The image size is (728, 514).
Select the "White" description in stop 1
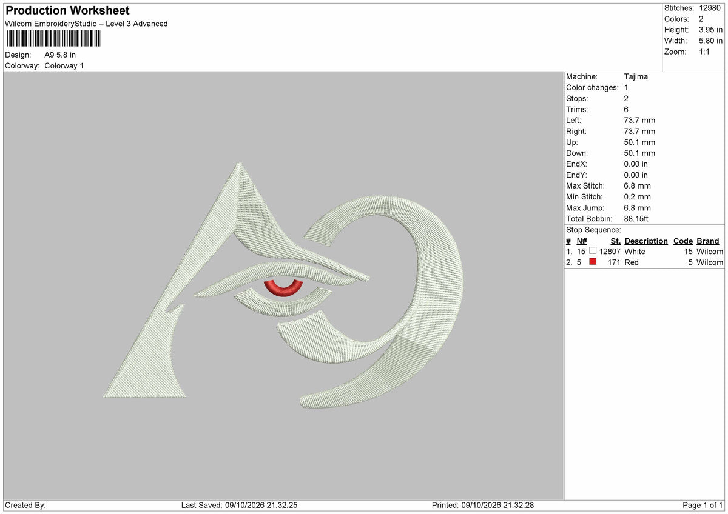click(635, 251)
